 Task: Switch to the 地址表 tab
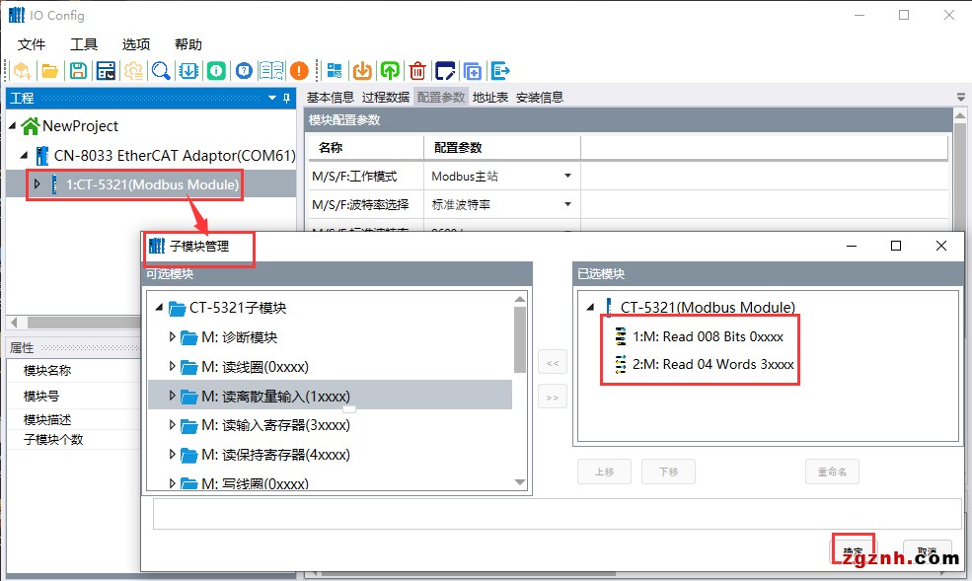[490, 97]
